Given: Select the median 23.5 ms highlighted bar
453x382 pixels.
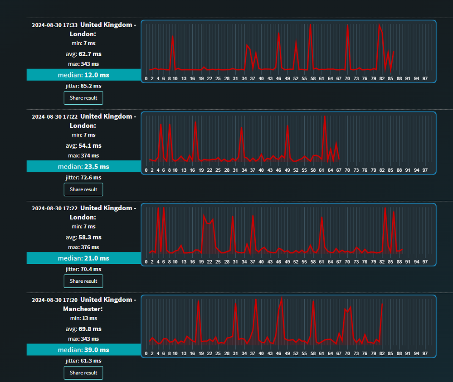Looking at the screenshot, I should (x=83, y=166).
